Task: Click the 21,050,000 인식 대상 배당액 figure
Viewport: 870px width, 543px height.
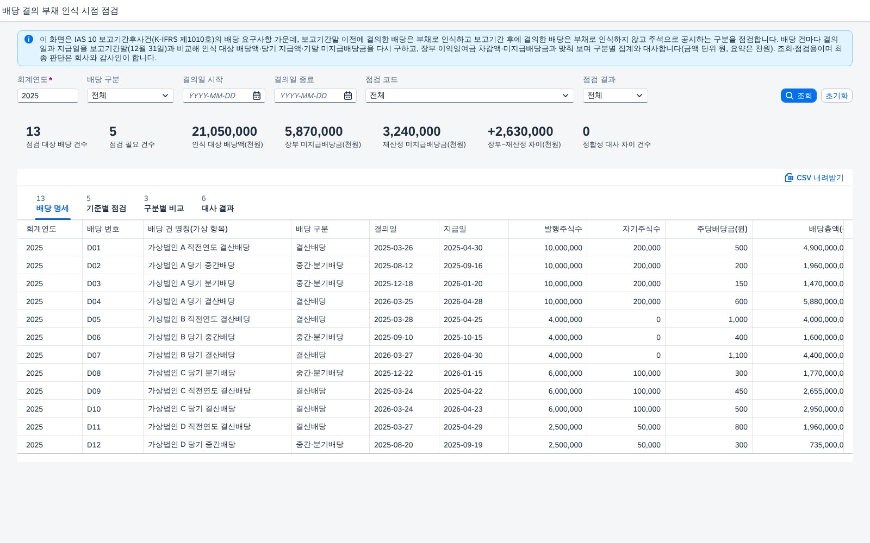Action: pos(225,131)
